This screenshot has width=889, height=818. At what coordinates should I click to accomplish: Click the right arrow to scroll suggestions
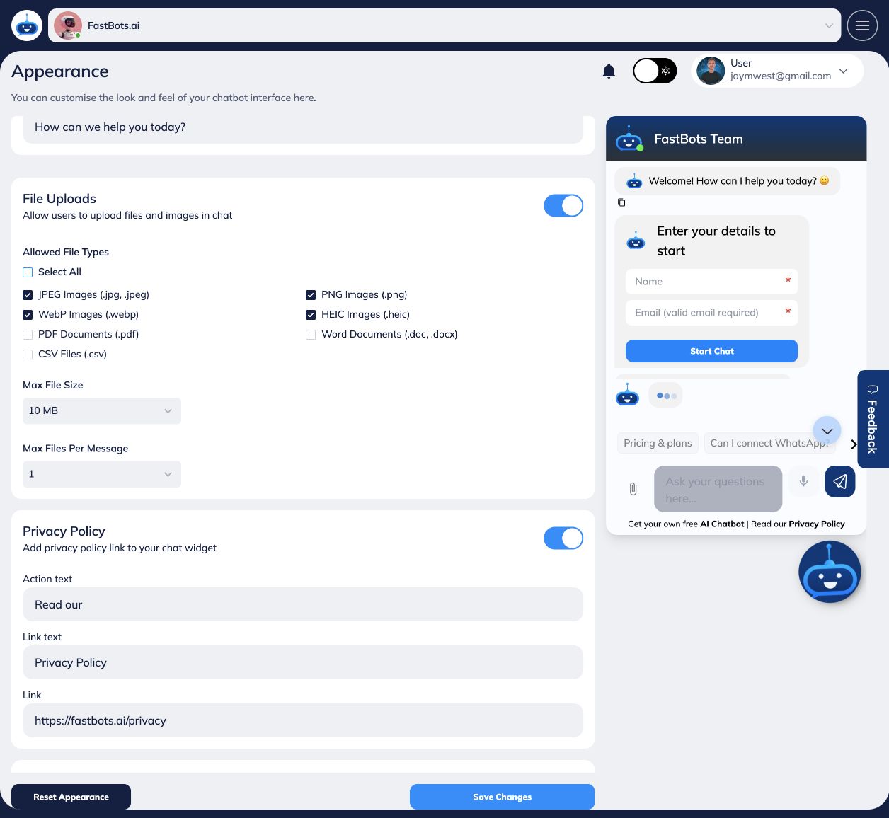click(854, 444)
